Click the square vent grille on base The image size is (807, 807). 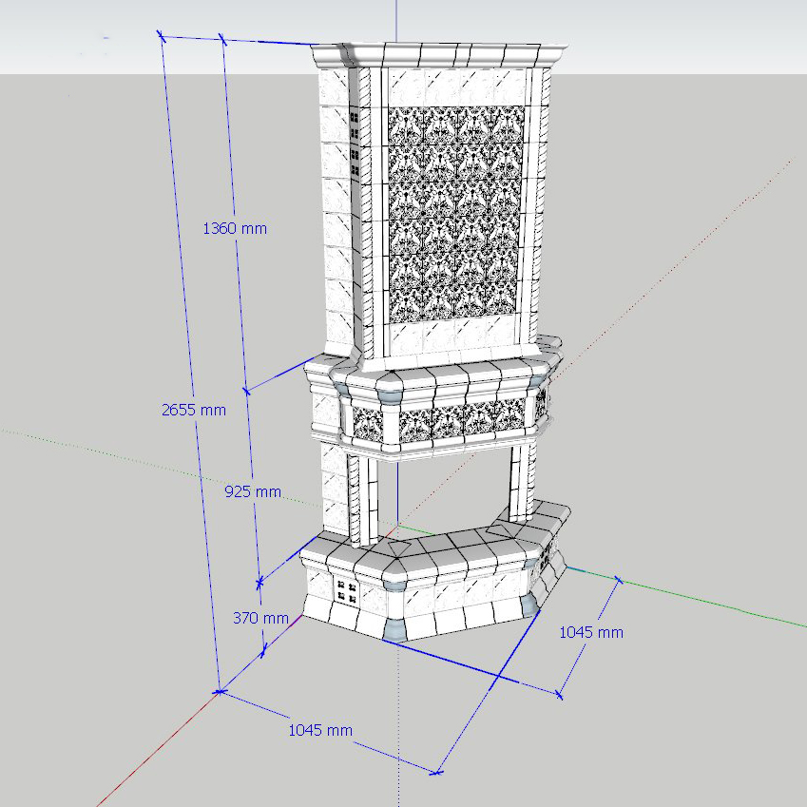pos(347,592)
